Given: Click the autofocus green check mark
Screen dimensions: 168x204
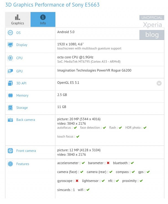Looking at the screenshot, I should 75,128.
